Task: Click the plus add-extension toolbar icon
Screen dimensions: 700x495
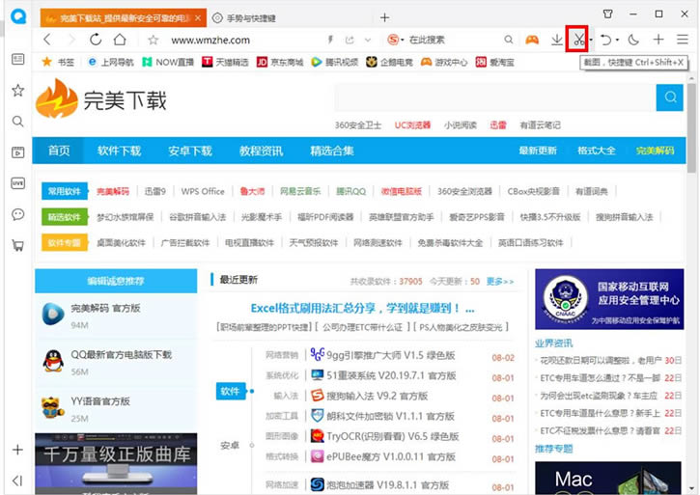Action: point(658,40)
